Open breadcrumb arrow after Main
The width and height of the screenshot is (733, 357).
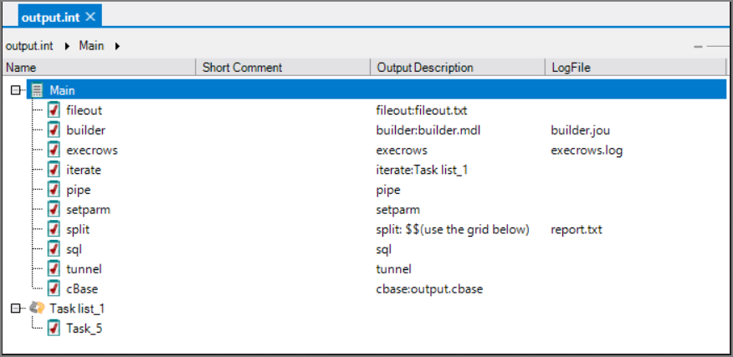click(117, 46)
